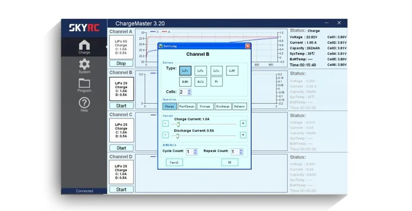Select LiPo battery type

(185, 70)
